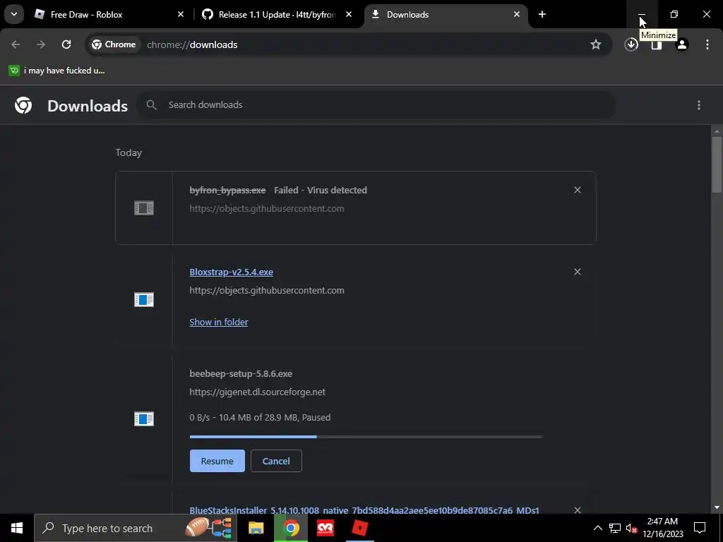Focus the Search downloads field

(x=376, y=105)
